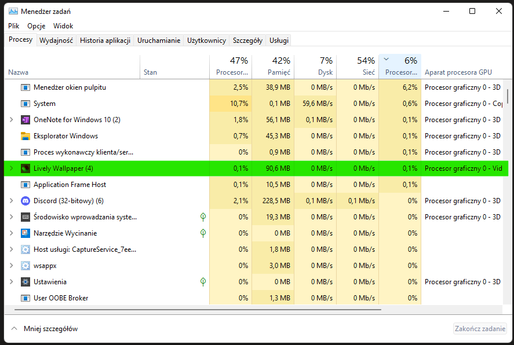Expand the Lively Wallpaper process group
Viewport: 514px width, 345px height.
tap(11, 168)
